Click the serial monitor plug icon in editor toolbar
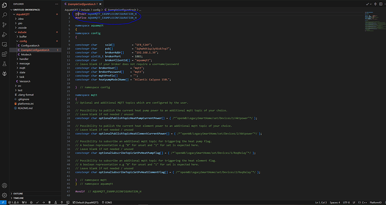Image resolution: width=386 pixels, height=205 pixels. coord(375,4)
